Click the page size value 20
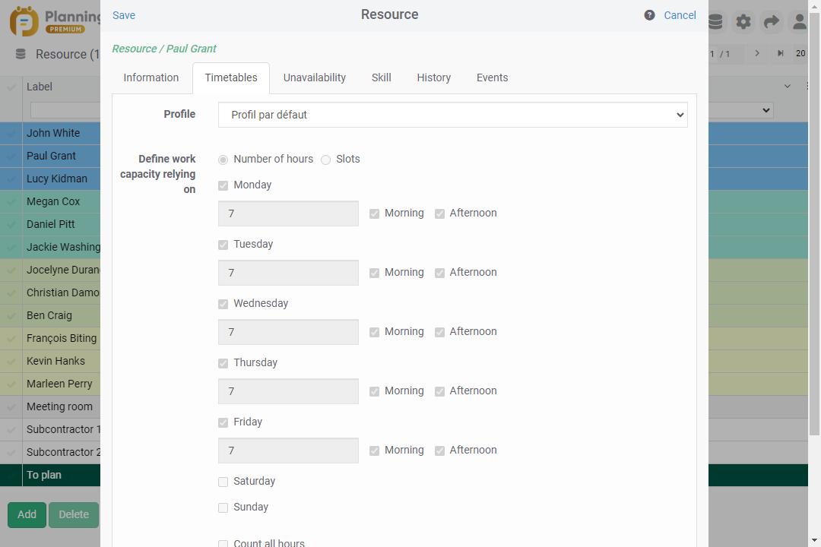The height and width of the screenshot is (547, 821). [x=800, y=53]
